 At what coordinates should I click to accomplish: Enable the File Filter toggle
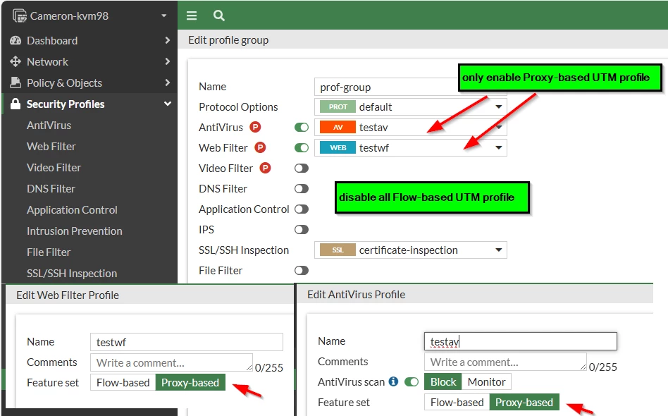(x=302, y=270)
